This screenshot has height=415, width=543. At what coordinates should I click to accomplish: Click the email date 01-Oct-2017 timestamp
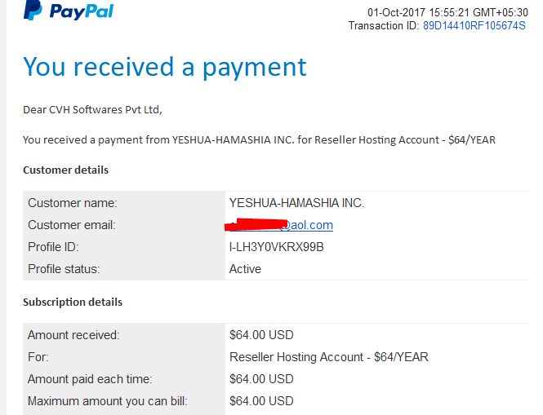(447, 12)
